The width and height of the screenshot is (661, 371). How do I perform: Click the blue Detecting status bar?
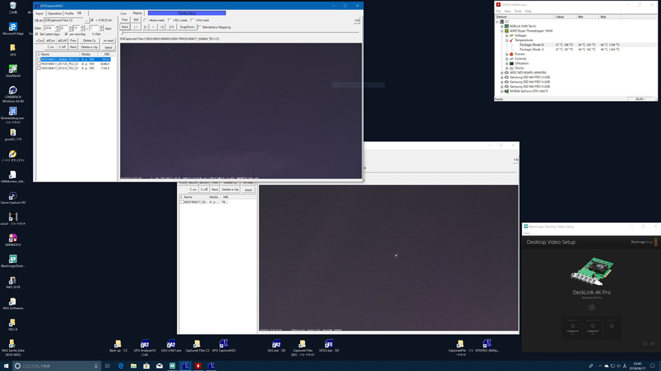(187, 13)
